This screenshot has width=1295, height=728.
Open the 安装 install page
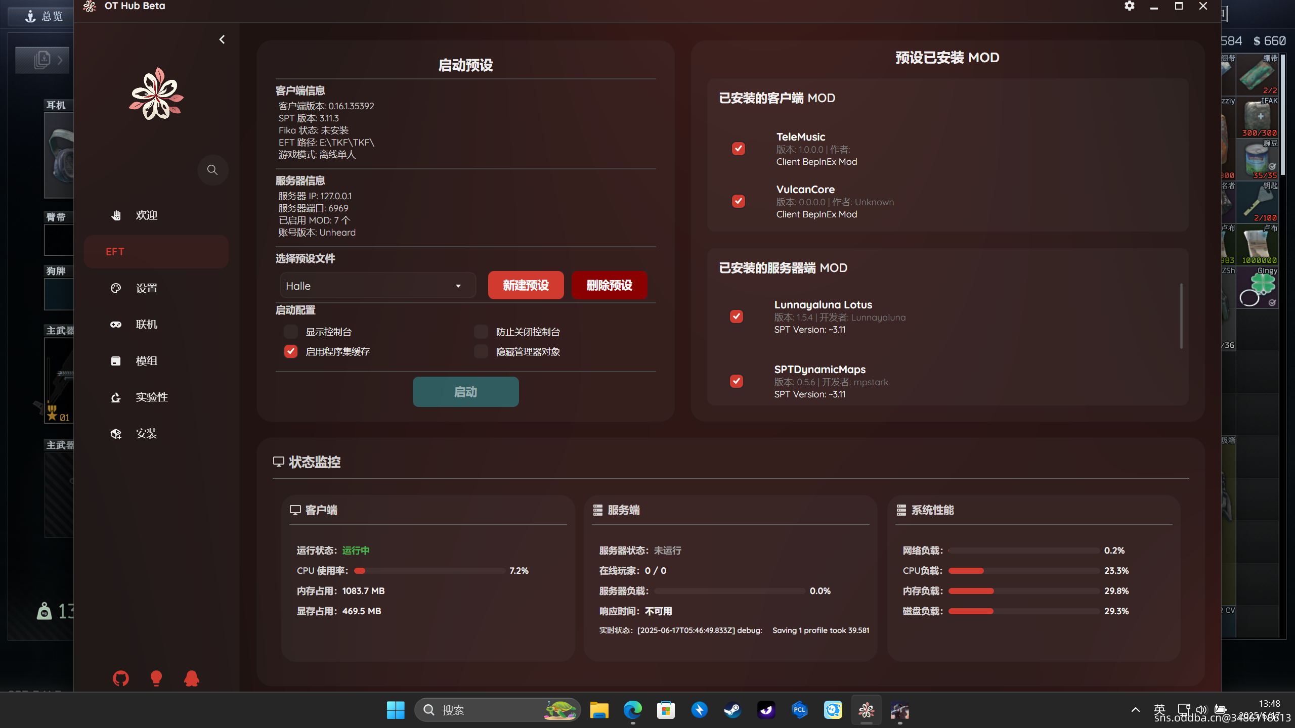[x=156, y=434]
